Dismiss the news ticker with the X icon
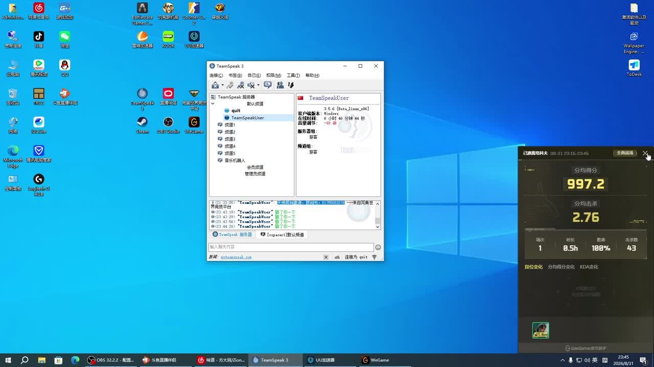This screenshot has height=367, width=654. 326,257
